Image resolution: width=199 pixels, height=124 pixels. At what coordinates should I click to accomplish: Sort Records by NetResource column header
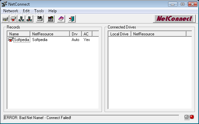[50, 34]
